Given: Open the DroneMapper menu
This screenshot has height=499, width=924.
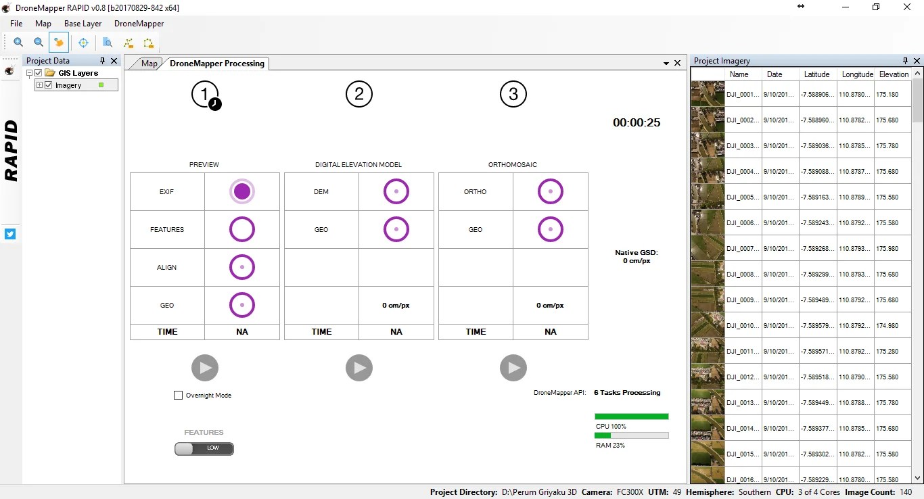Looking at the screenshot, I should point(139,24).
